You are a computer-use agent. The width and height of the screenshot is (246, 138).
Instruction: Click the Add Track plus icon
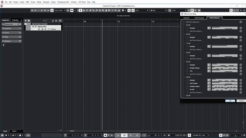pyautogui.click(x=26, y=21)
